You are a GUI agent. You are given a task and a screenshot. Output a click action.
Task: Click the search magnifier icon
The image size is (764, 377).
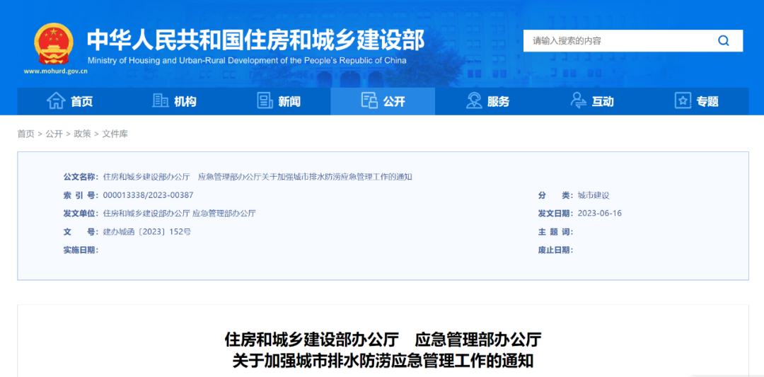pyautogui.click(x=723, y=41)
